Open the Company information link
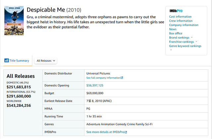Image resolution: width=212 pixels, height=139 pixels. tap(184, 25)
